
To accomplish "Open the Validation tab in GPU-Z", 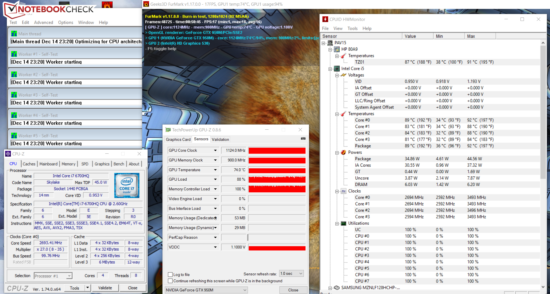I will tap(220, 139).
